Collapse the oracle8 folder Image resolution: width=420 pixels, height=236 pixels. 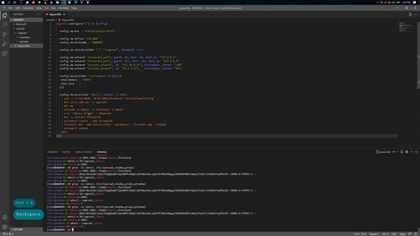click(x=26, y=28)
